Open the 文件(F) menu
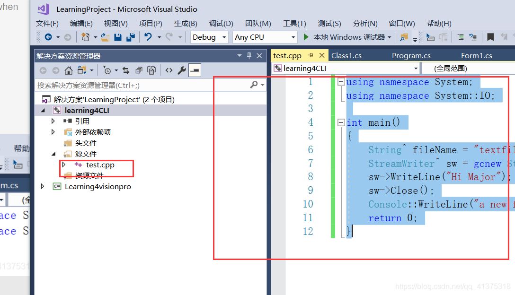Viewport: 515px width, 295px height. click(47, 24)
